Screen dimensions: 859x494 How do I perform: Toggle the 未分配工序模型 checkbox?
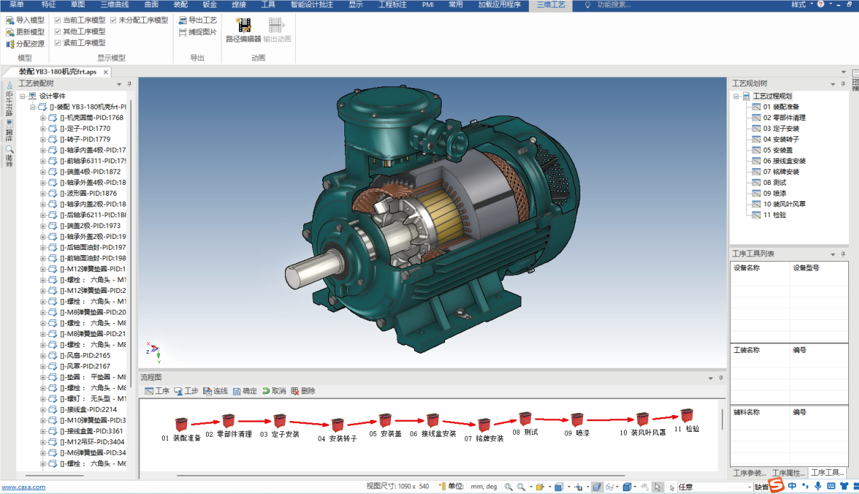[113, 20]
